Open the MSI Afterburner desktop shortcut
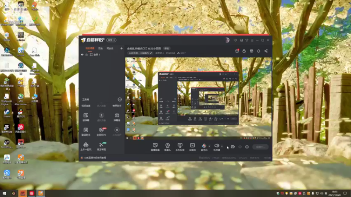The image size is (351, 197). 21,99
